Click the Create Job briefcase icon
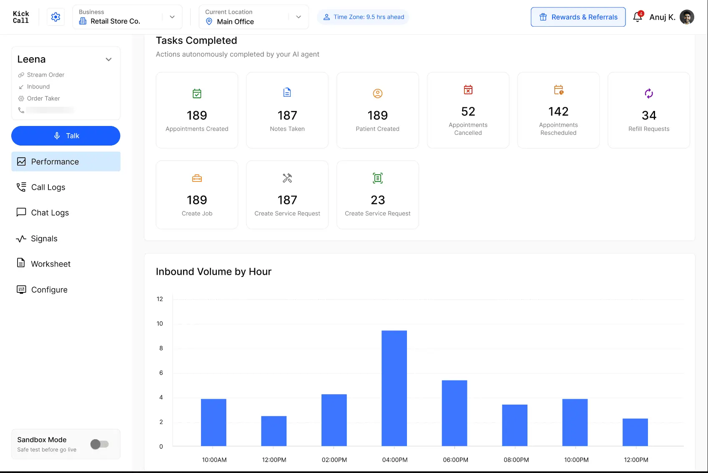The height and width of the screenshot is (473, 708). 197,179
